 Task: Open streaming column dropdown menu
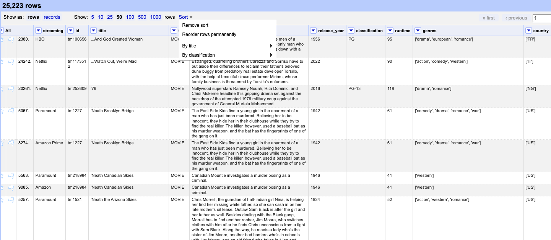click(38, 31)
